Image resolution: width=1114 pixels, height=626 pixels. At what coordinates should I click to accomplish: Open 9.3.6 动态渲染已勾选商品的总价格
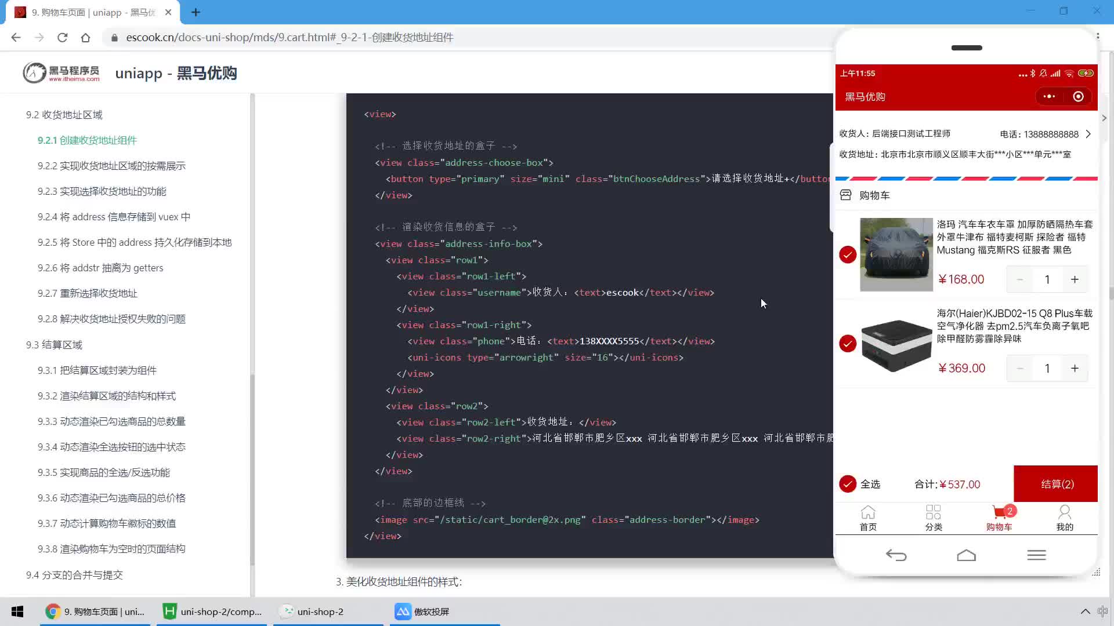(x=111, y=498)
